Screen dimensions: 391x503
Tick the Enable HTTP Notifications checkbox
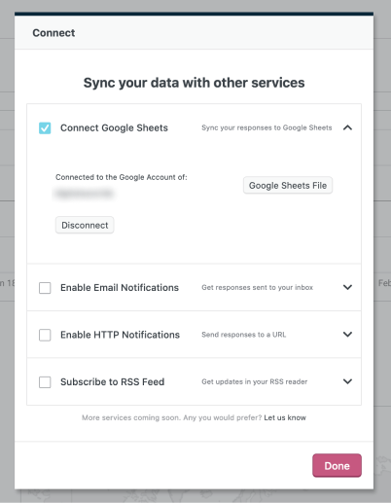click(x=45, y=335)
